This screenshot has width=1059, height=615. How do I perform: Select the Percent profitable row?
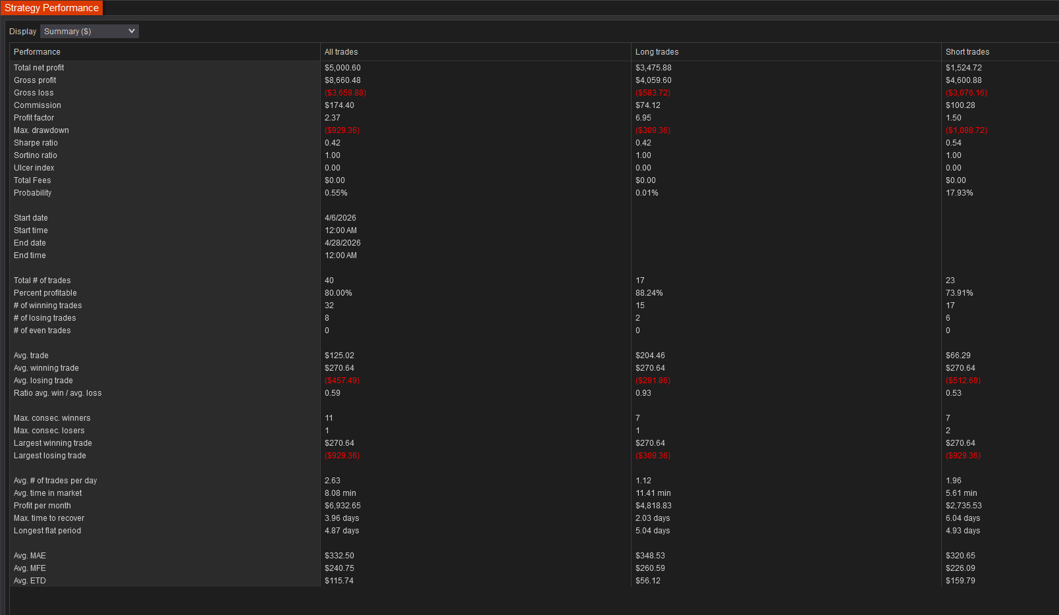tap(45, 292)
